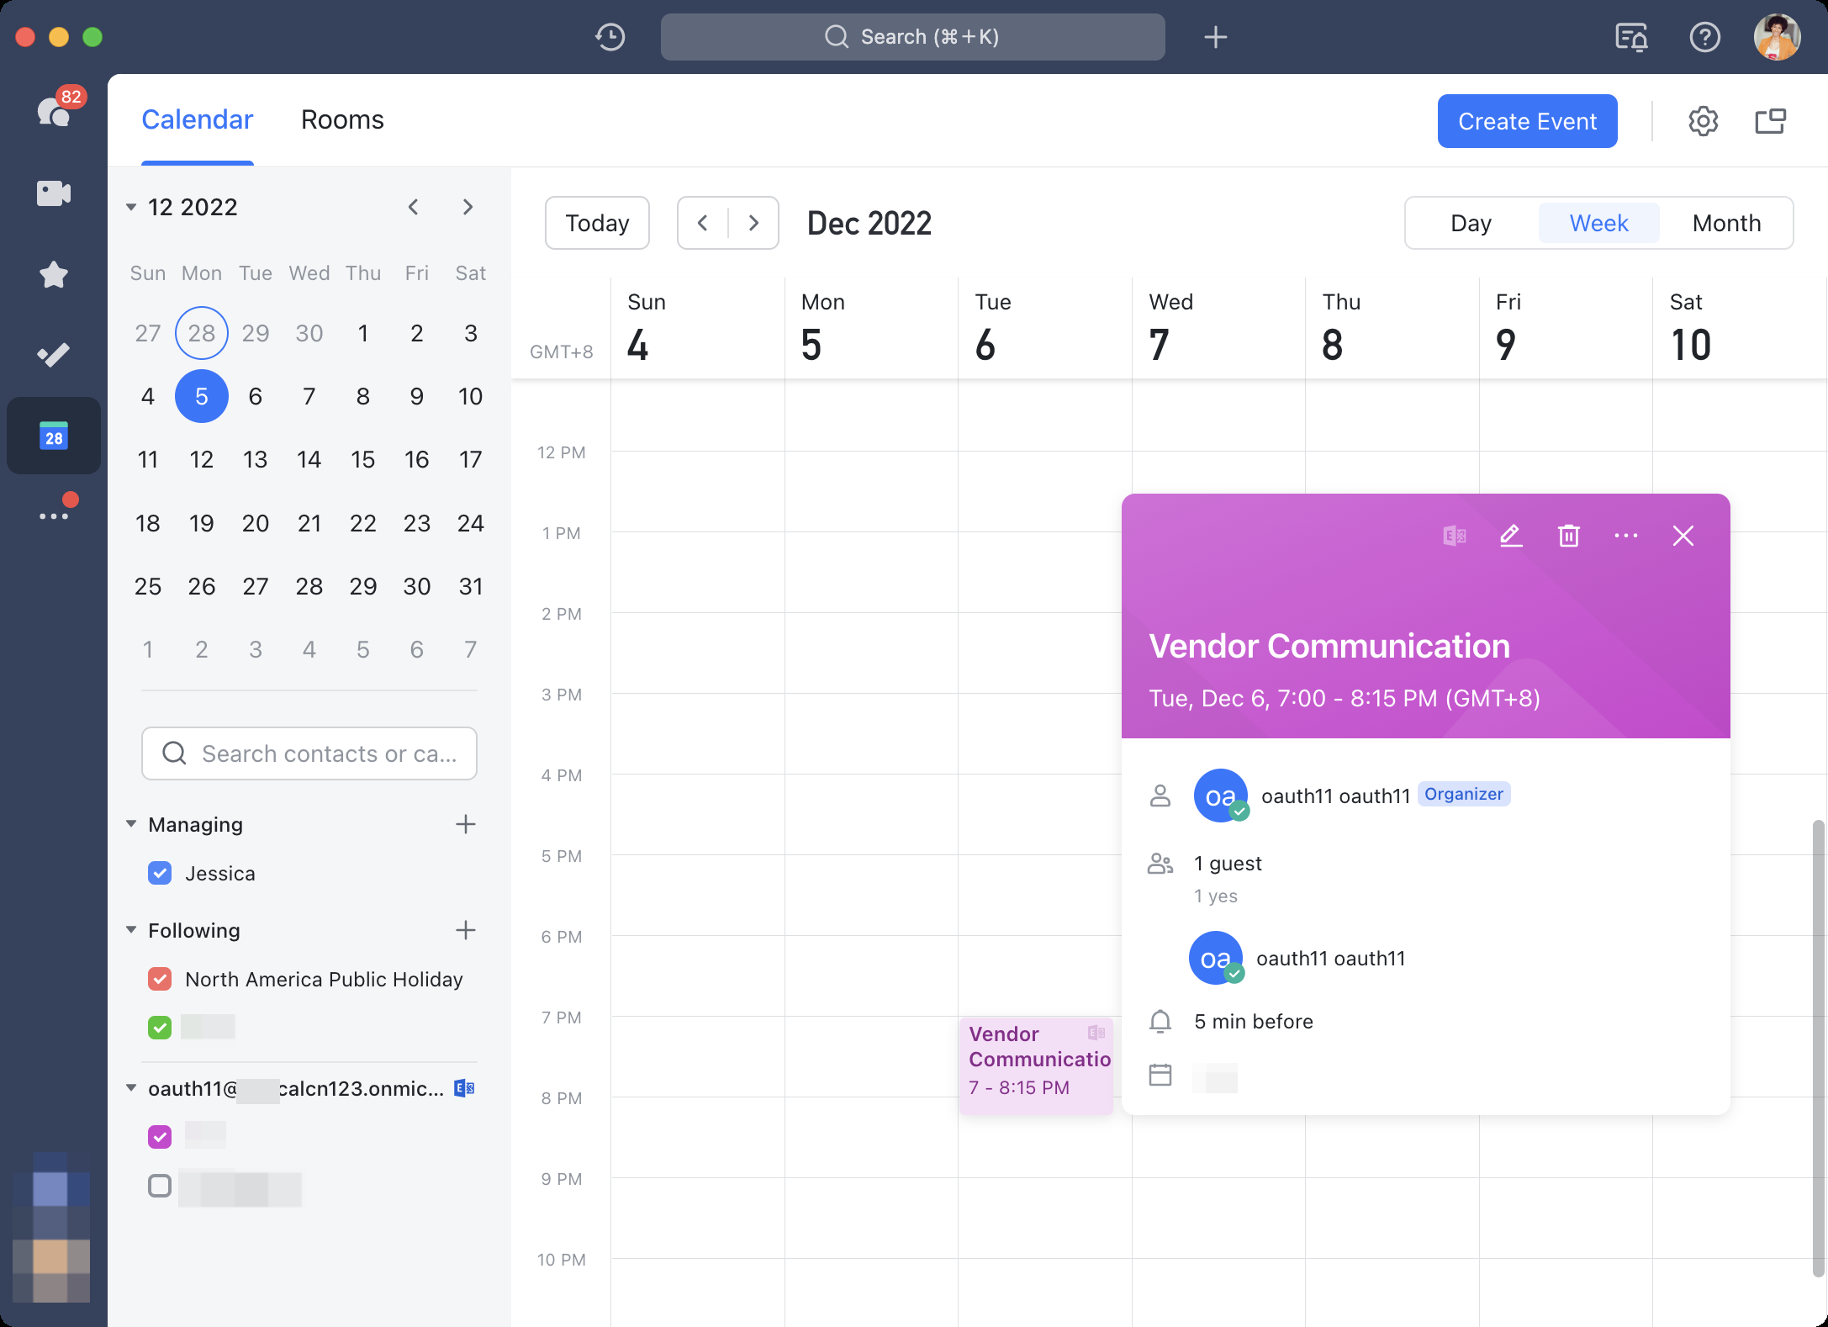Collapse the Managing section
The height and width of the screenshot is (1327, 1828).
(x=131, y=824)
